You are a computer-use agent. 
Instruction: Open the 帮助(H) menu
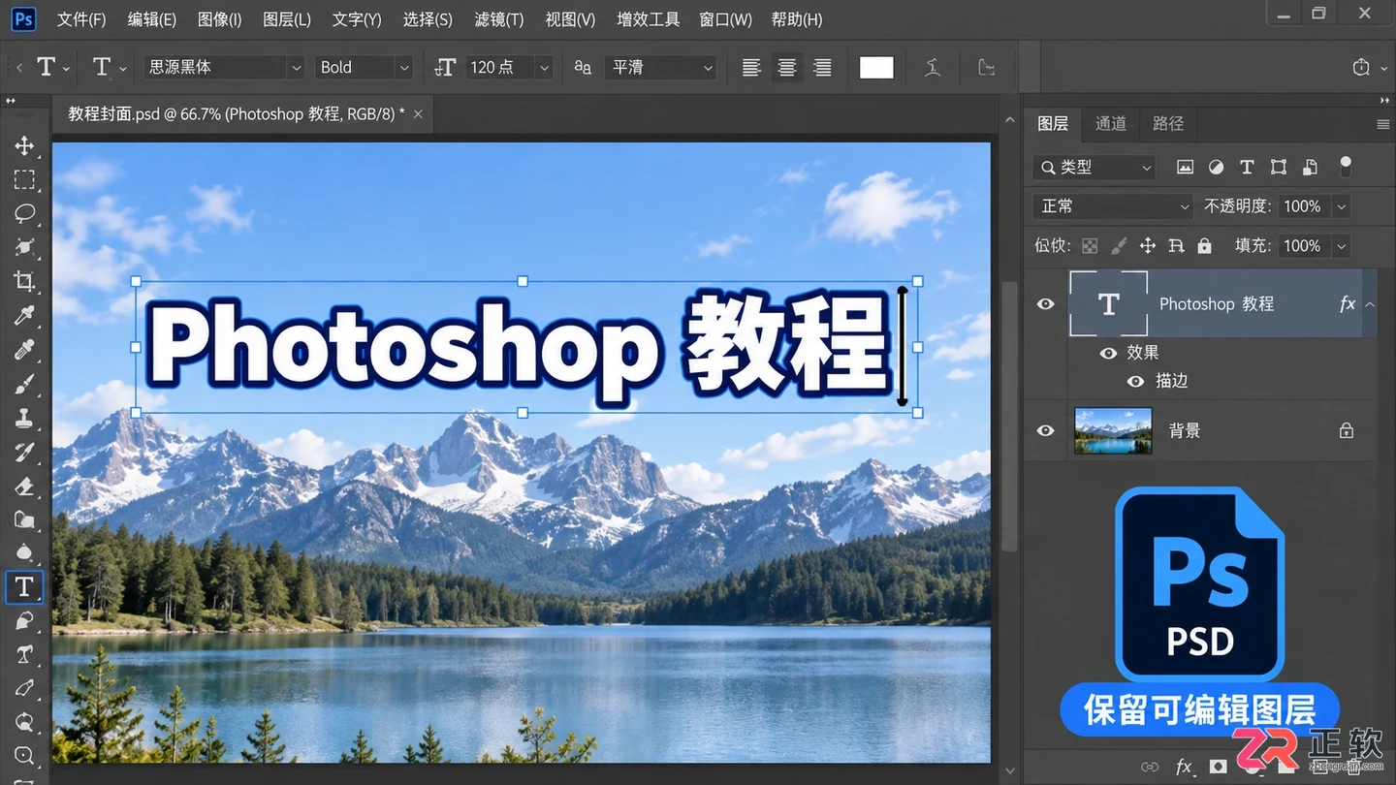pos(797,19)
